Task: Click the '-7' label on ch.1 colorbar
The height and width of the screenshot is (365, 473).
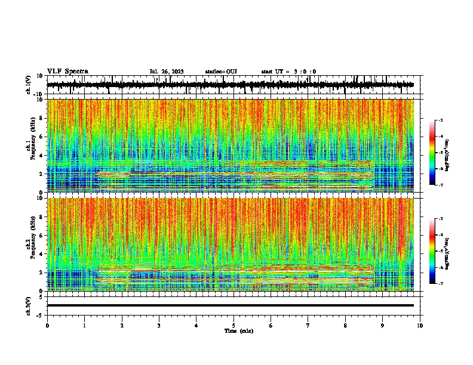Action: tap(440, 185)
